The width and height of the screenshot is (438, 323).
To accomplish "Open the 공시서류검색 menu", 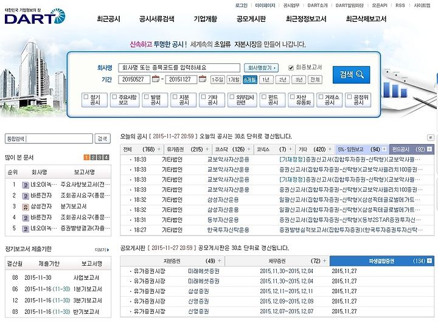I will pyautogui.click(x=157, y=19).
